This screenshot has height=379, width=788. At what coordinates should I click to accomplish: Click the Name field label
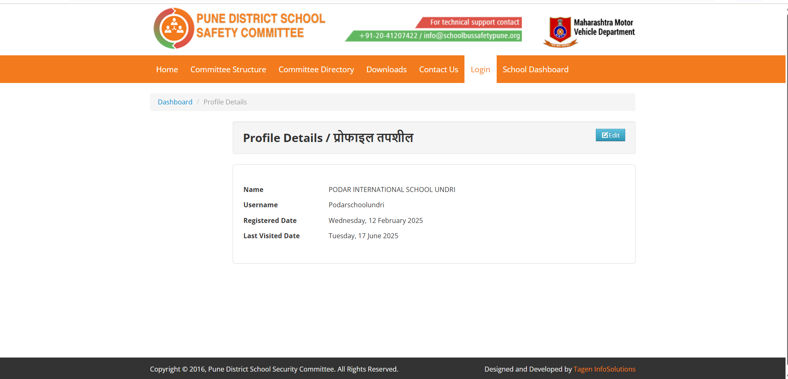click(253, 189)
